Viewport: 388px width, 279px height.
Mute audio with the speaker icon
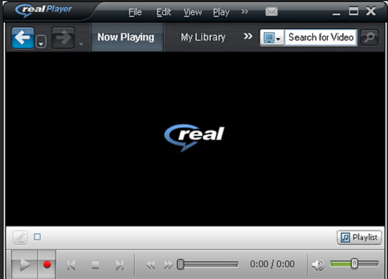pyautogui.click(x=318, y=265)
